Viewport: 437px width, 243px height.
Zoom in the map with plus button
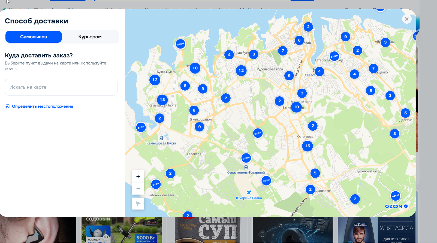coord(138,177)
